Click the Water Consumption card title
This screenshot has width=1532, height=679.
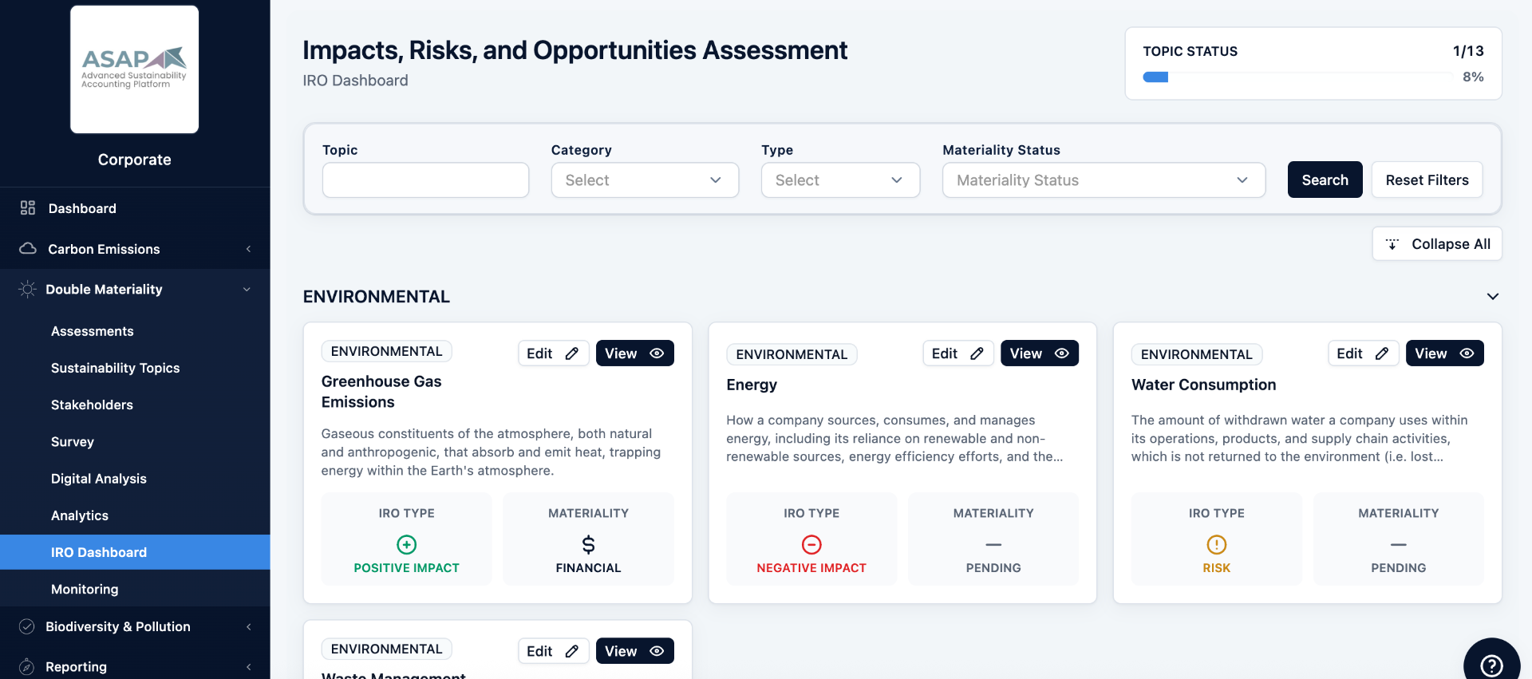(x=1203, y=385)
